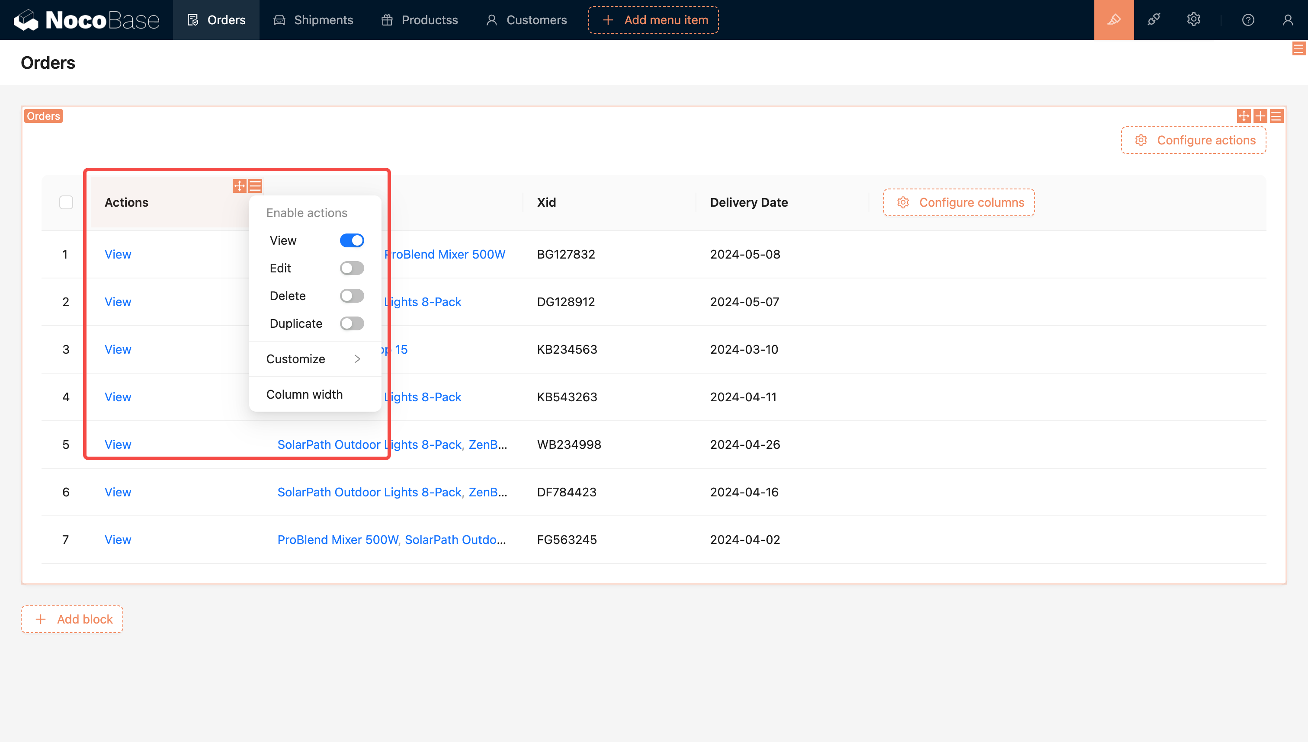This screenshot has width=1308, height=742.
Task: Open the user profile icon
Action: pos(1288,20)
